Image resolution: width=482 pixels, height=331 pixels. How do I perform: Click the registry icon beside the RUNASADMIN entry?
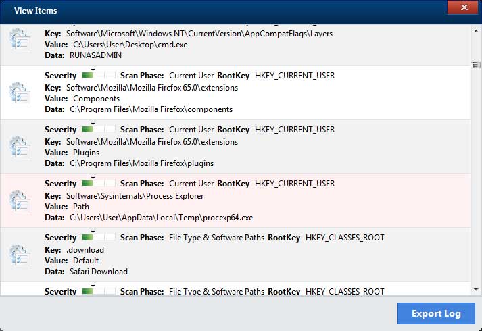coord(20,39)
